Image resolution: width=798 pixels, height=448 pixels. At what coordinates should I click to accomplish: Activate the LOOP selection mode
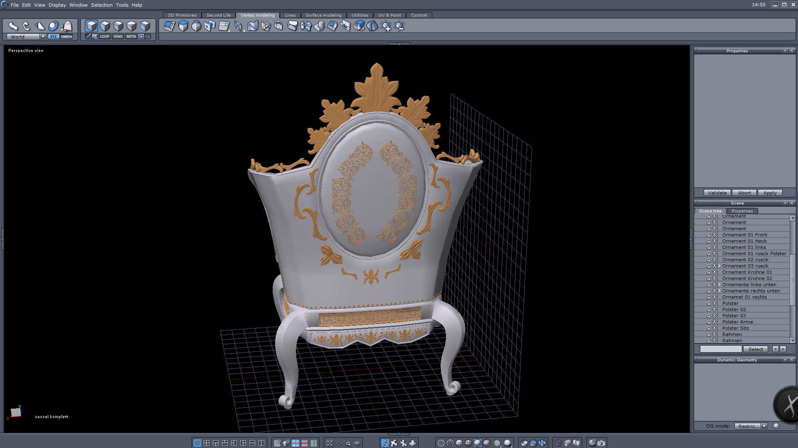pyautogui.click(x=104, y=37)
